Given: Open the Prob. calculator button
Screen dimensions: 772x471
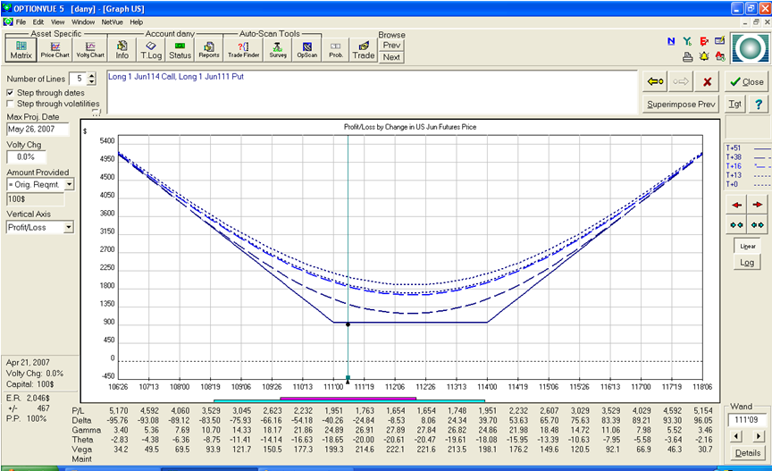Looking at the screenshot, I should (x=336, y=50).
